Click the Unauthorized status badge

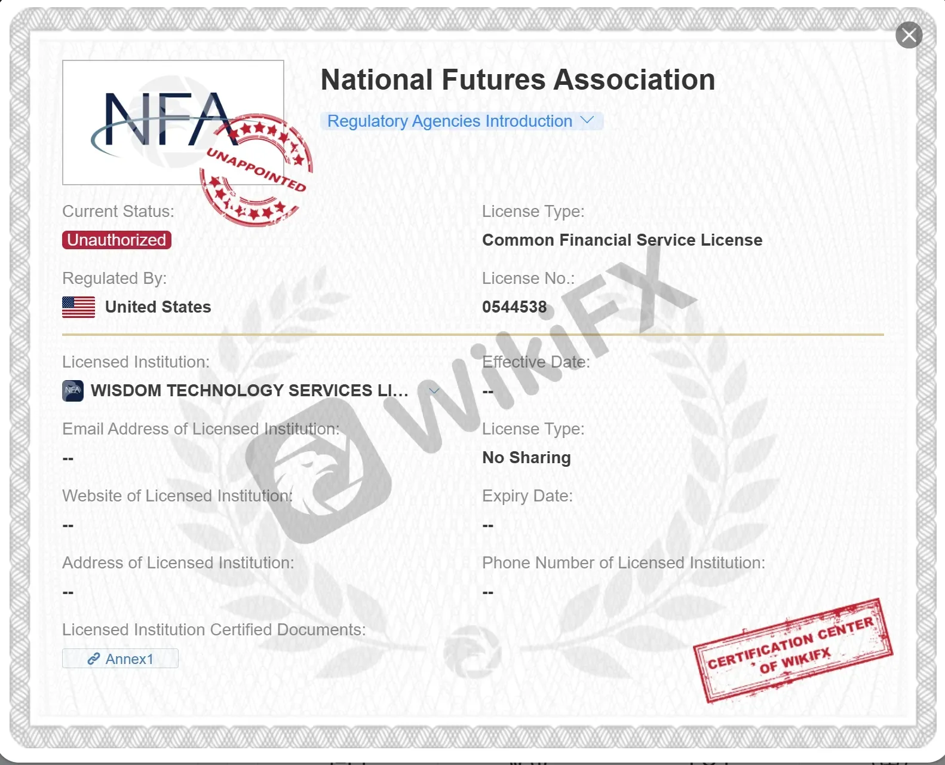click(x=116, y=240)
